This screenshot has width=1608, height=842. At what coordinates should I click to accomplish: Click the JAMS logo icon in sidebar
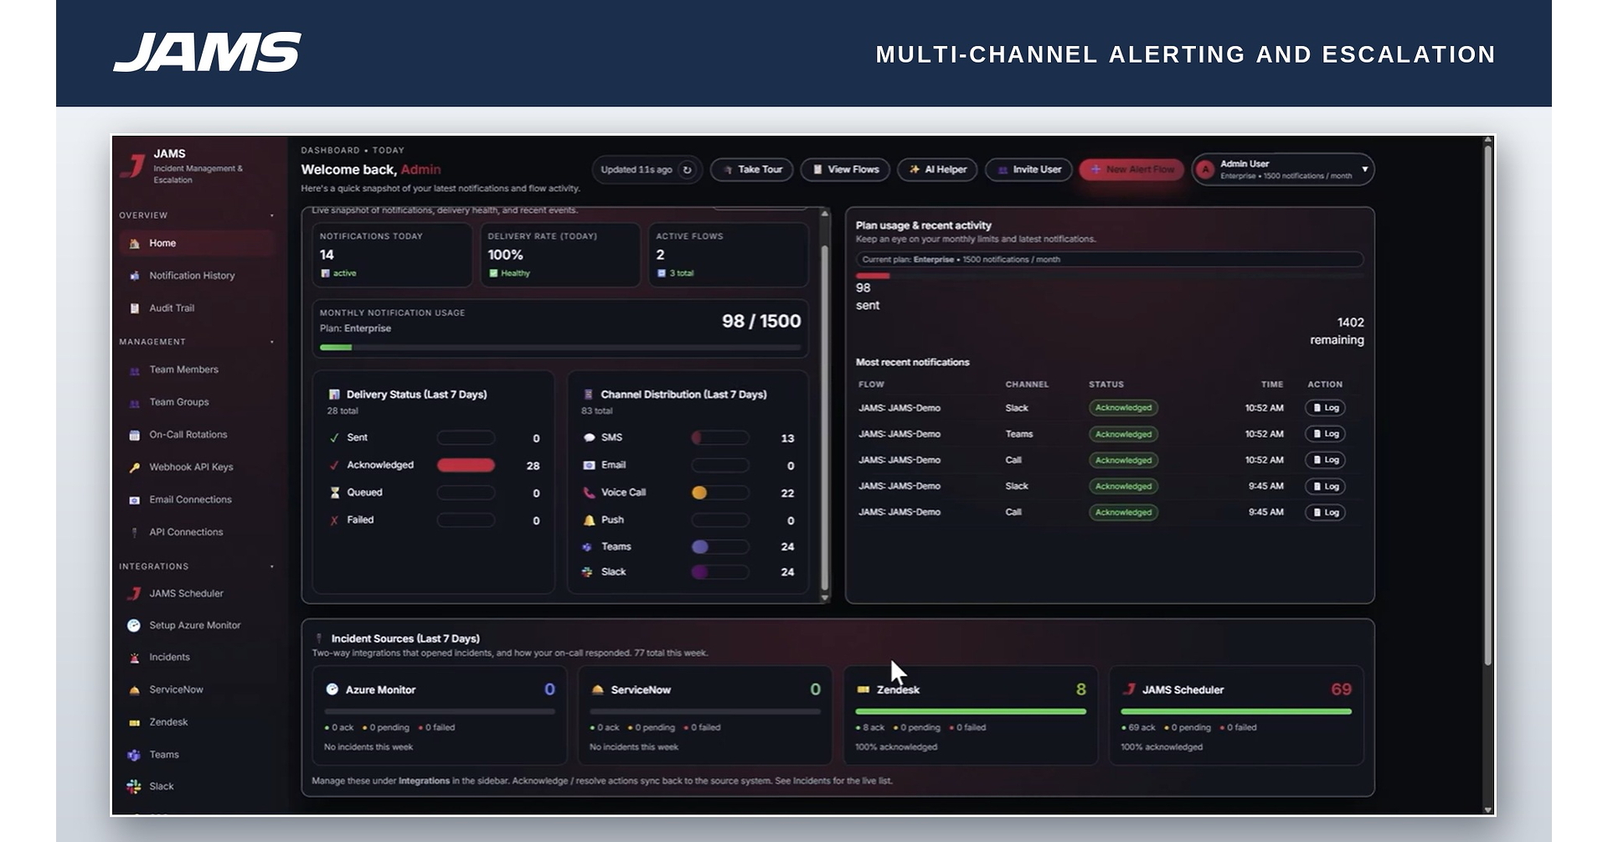tap(132, 165)
